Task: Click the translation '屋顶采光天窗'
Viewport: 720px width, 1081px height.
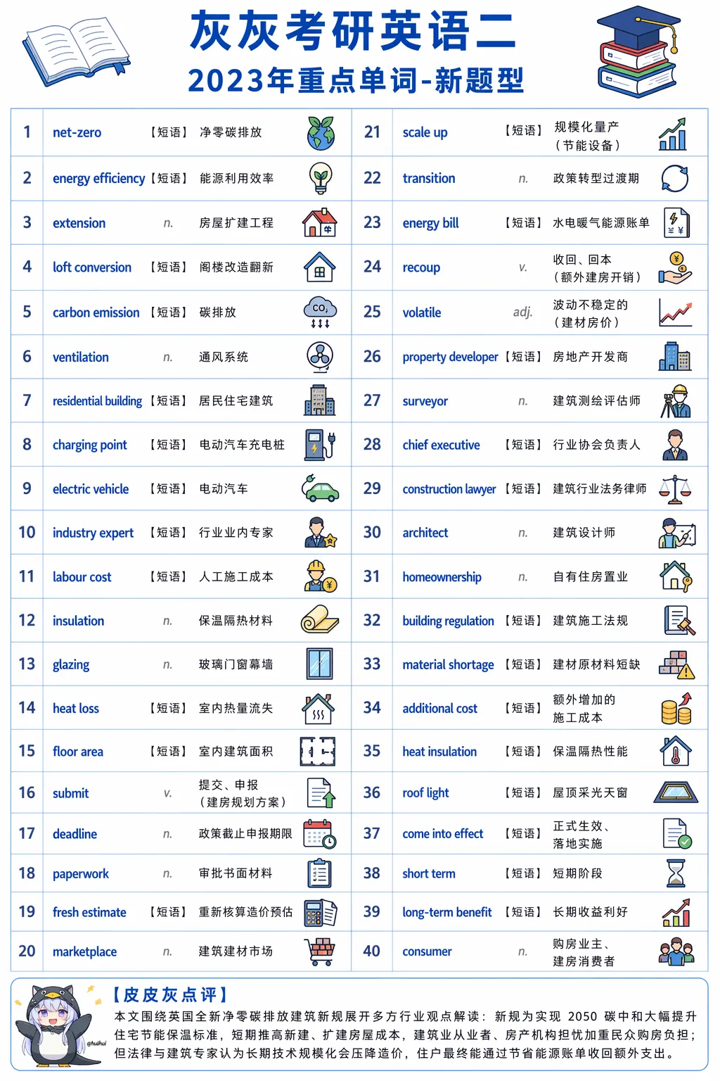Action: [591, 793]
